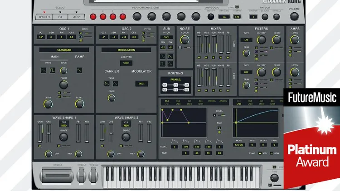Switch to the ARP page tab
The height and width of the screenshot is (191, 340).
tap(76, 17)
